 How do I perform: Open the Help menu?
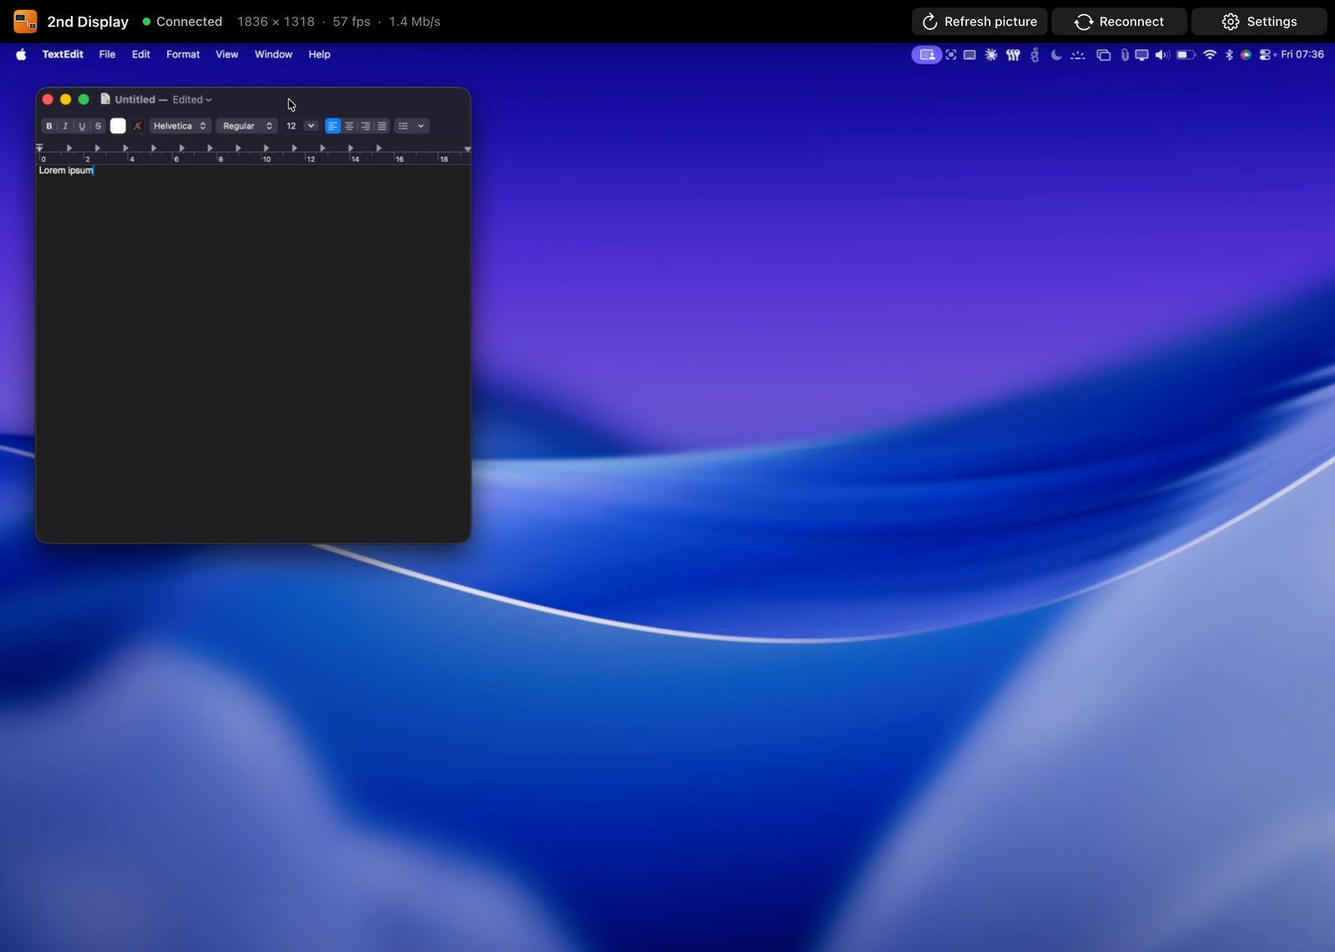tap(320, 54)
